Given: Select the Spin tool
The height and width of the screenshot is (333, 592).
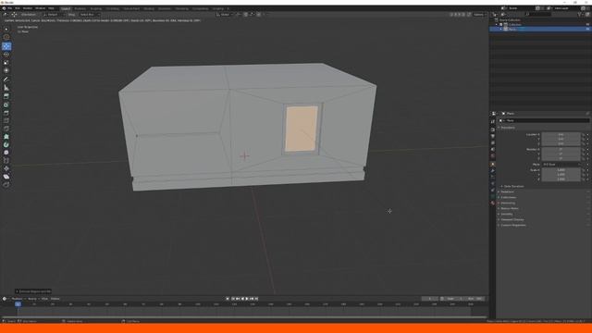Looking at the screenshot, I should coord(6,144).
